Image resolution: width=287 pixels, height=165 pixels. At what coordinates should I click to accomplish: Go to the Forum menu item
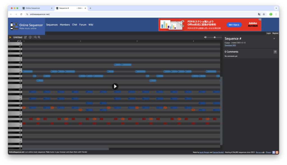pyautogui.click(x=83, y=25)
